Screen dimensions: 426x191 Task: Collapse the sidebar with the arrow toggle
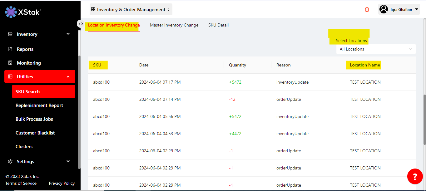pyautogui.click(x=81, y=24)
